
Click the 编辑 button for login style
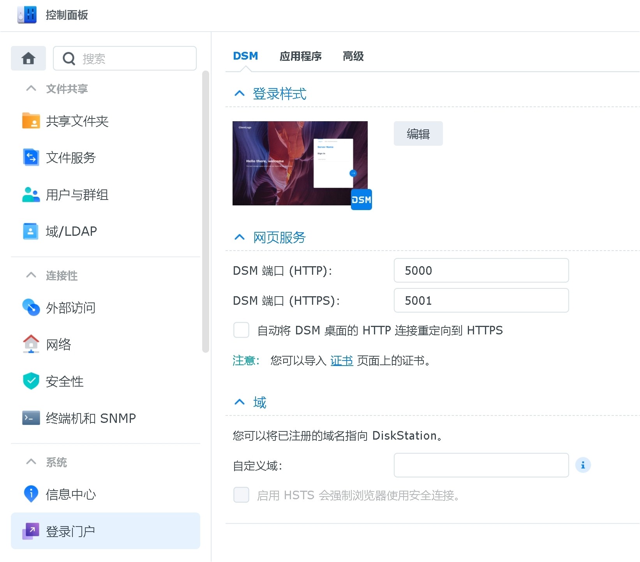pyautogui.click(x=418, y=133)
